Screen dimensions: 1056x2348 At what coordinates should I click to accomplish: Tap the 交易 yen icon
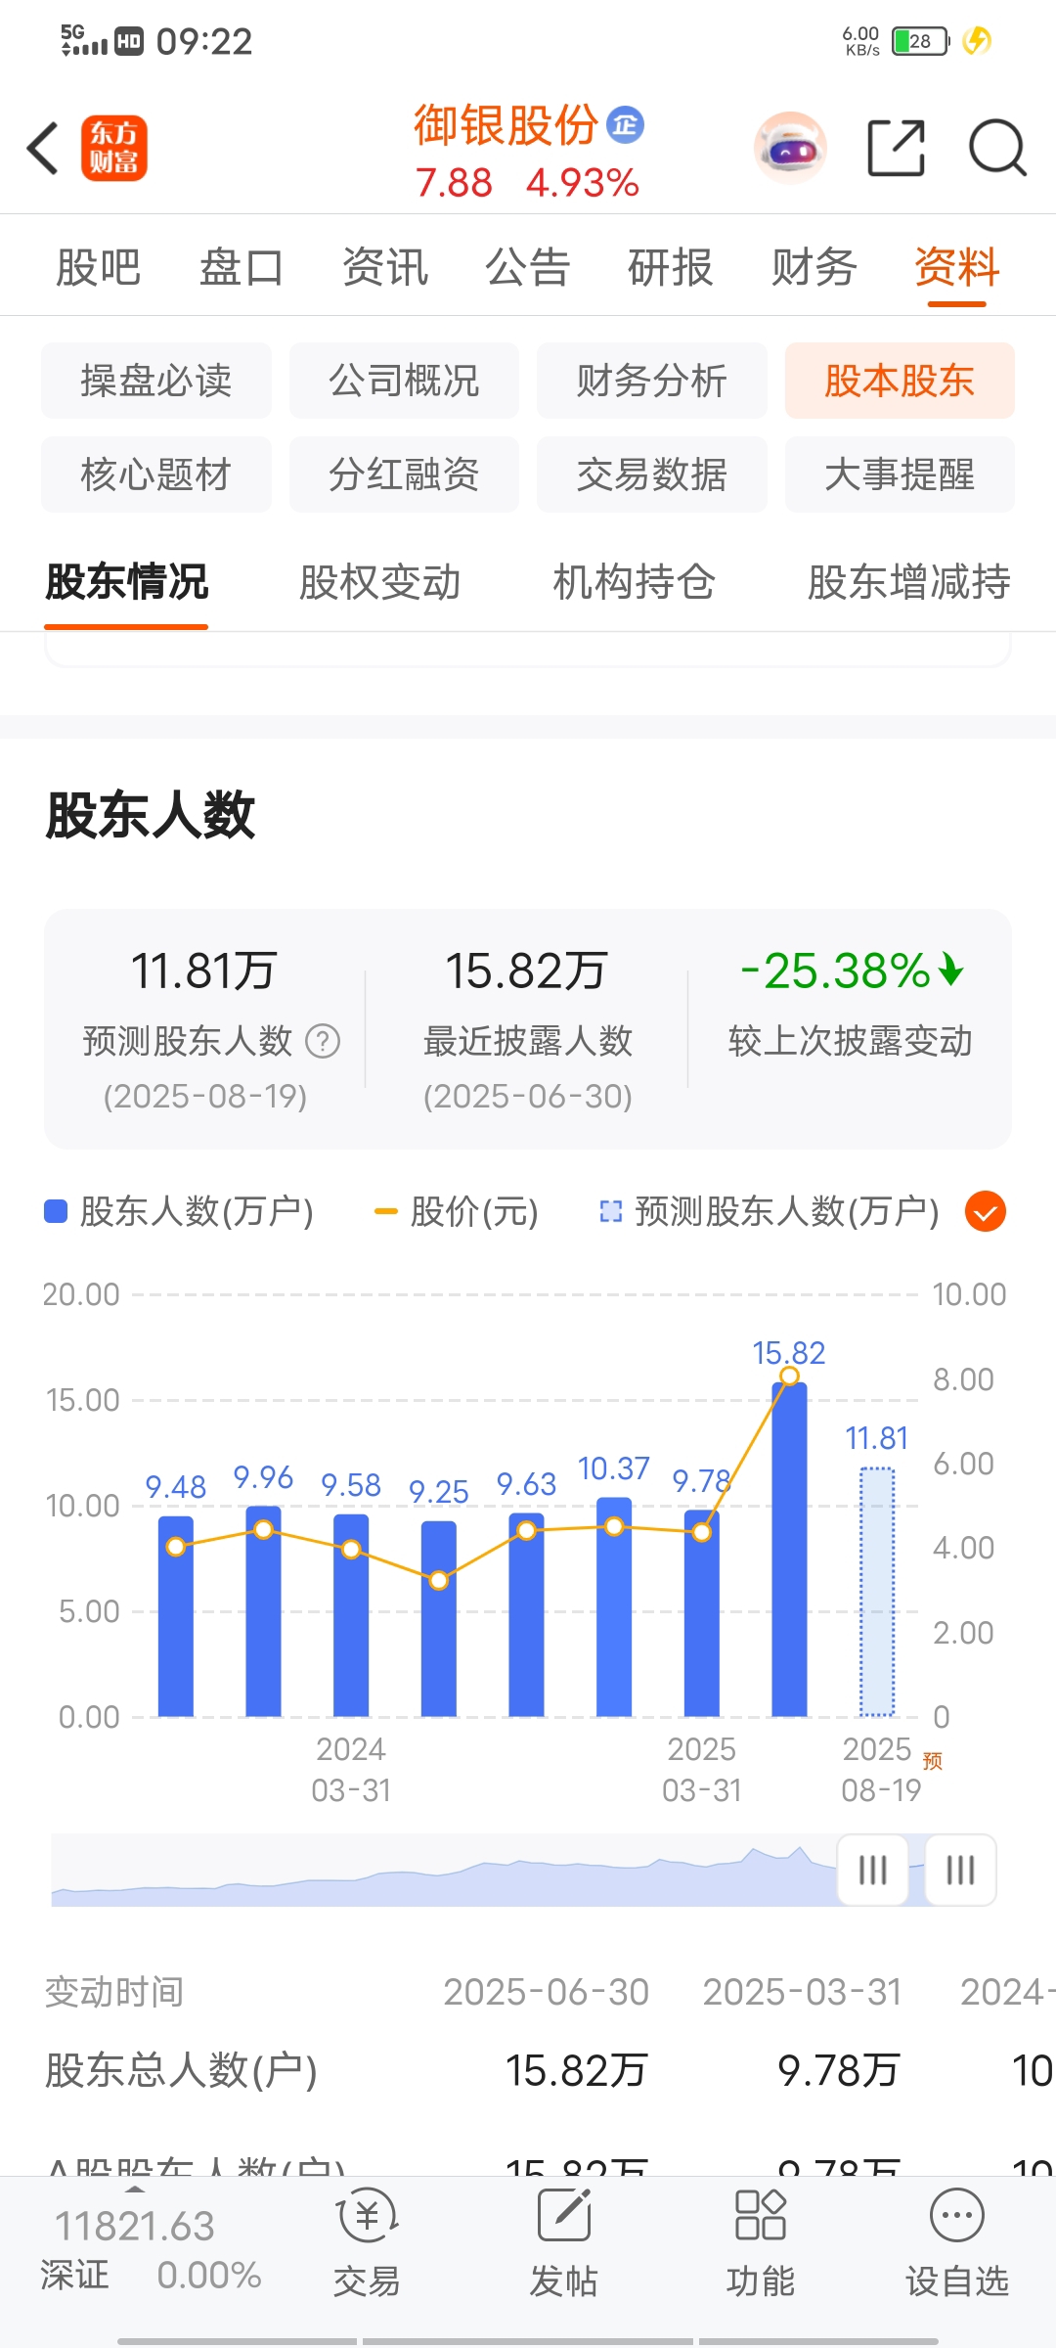point(367,2216)
